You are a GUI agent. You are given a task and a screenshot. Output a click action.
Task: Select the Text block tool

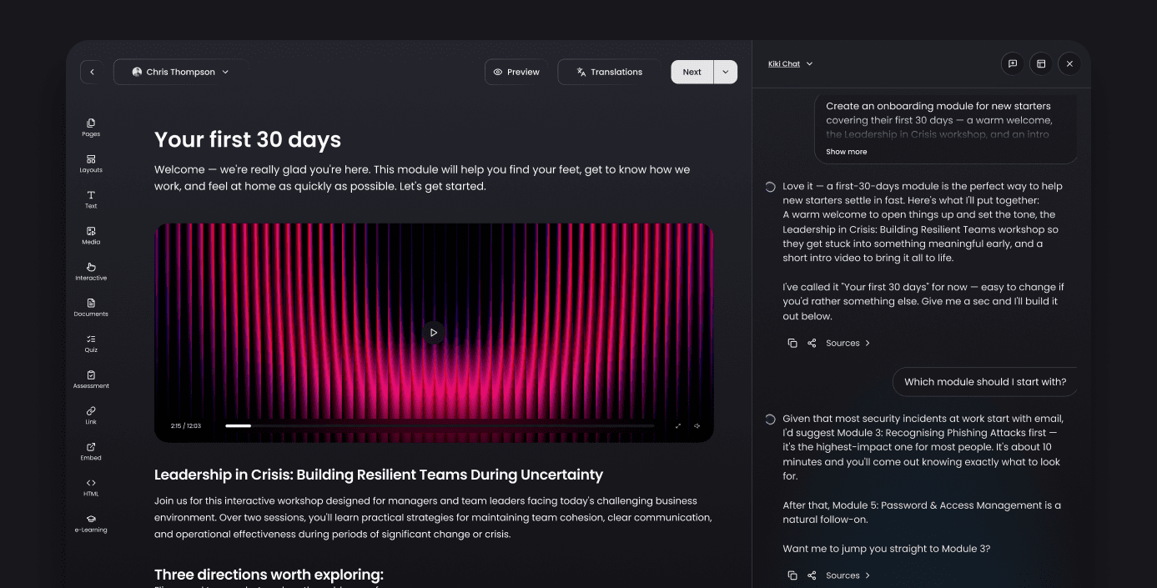click(91, 199)
